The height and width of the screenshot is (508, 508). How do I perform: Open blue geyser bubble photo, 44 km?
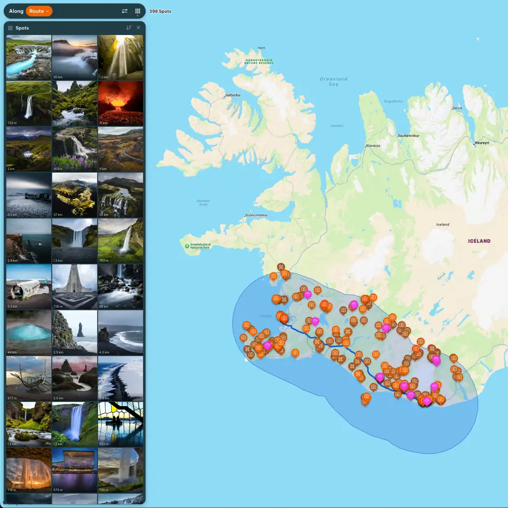[29, 332]
